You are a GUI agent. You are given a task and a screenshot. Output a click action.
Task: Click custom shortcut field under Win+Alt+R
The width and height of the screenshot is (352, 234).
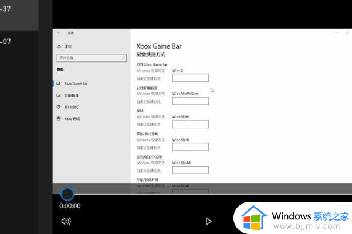click(191, 147)
